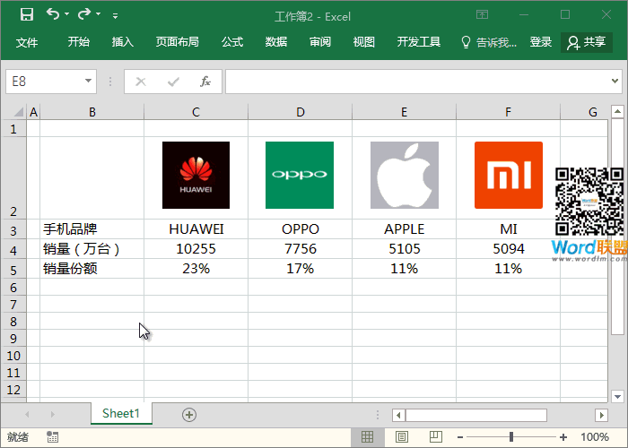Select the cell containing 5105
Image resolution: width=628 pixels, height=448 pixels.
coord(404,249)
